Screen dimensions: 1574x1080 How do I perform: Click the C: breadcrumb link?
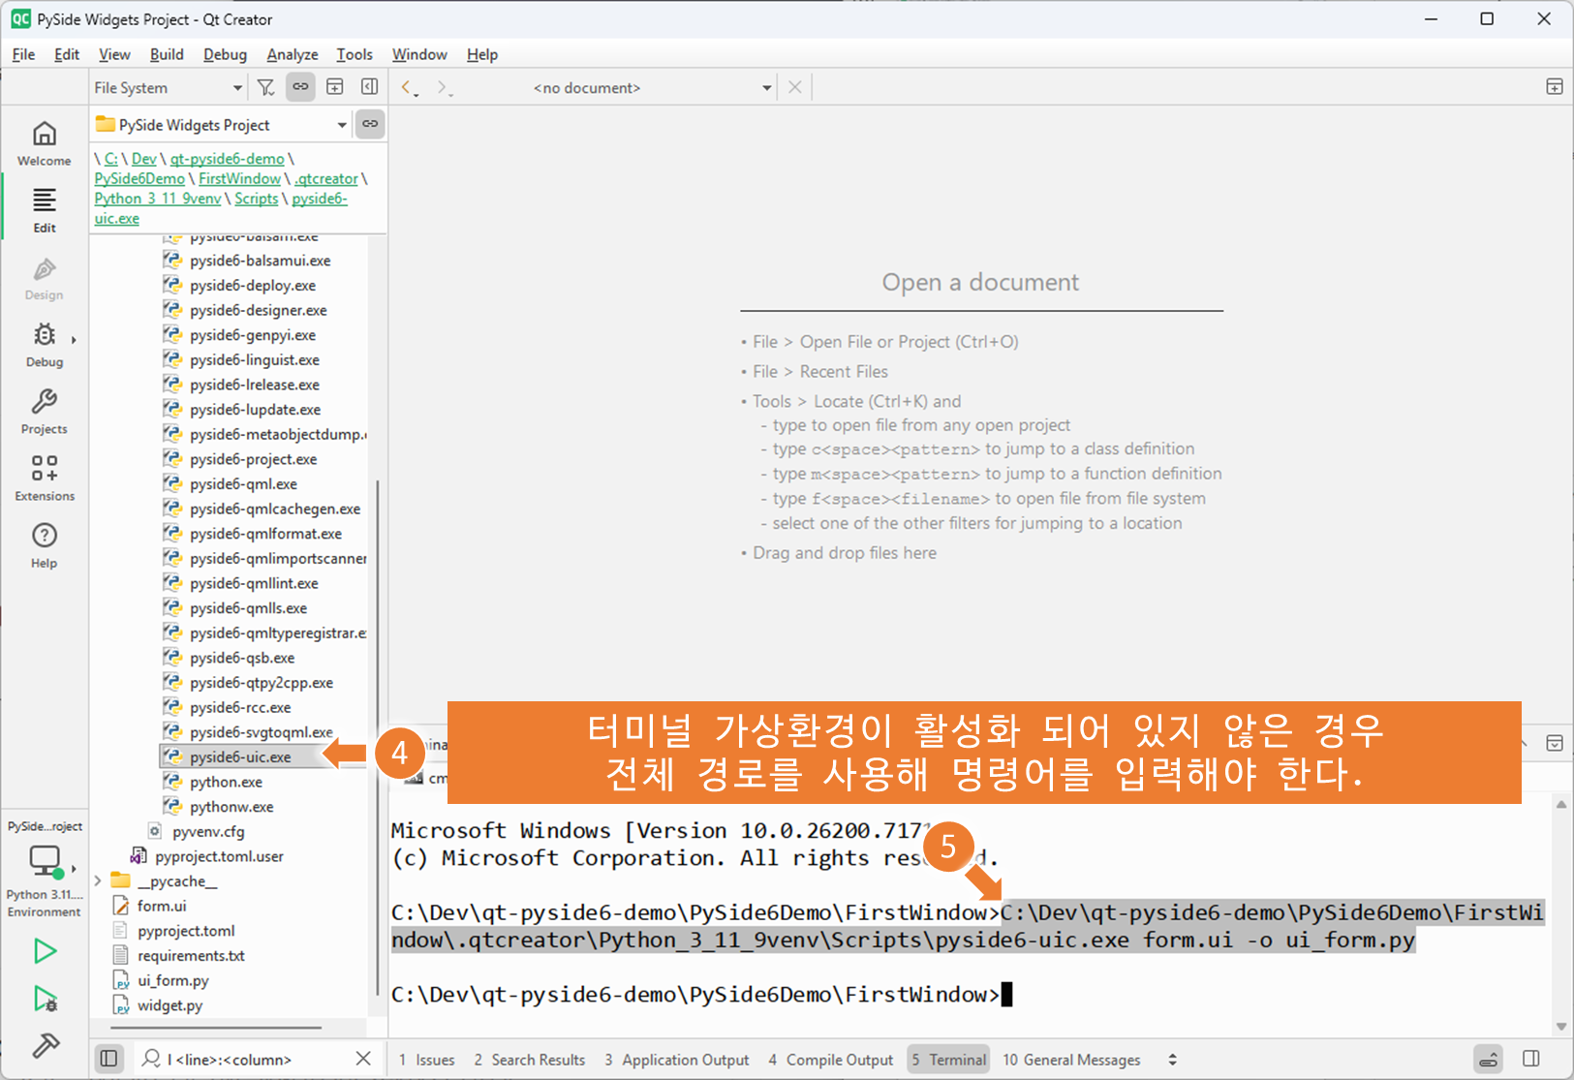point(111,159)
